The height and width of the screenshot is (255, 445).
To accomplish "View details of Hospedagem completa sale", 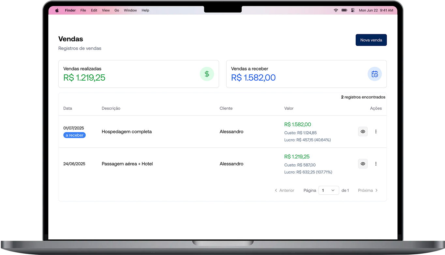I will pyautogui.click(x=363, y=132).
